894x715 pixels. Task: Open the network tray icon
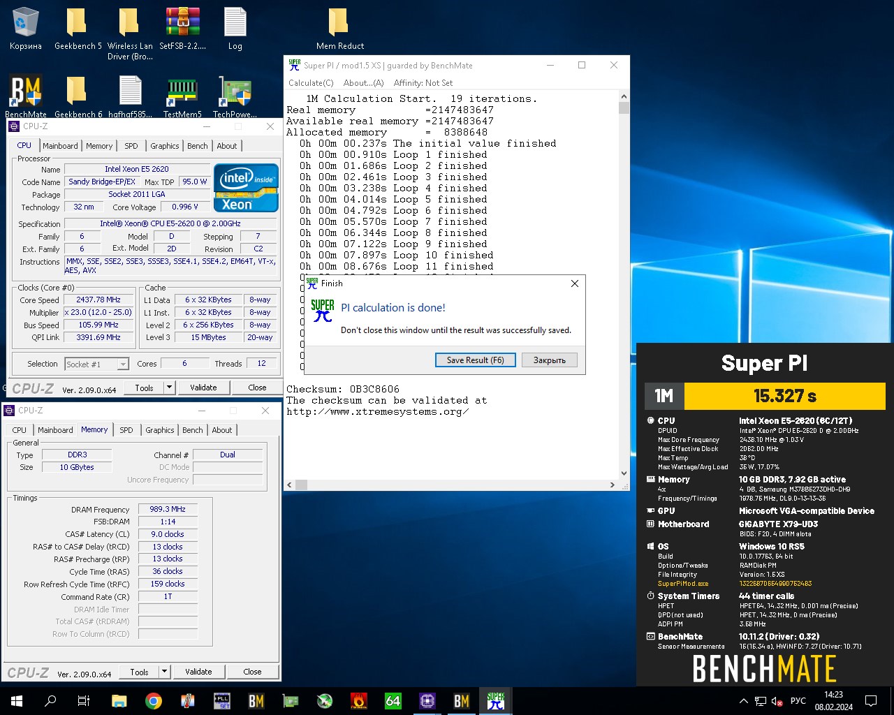(760, 701)
